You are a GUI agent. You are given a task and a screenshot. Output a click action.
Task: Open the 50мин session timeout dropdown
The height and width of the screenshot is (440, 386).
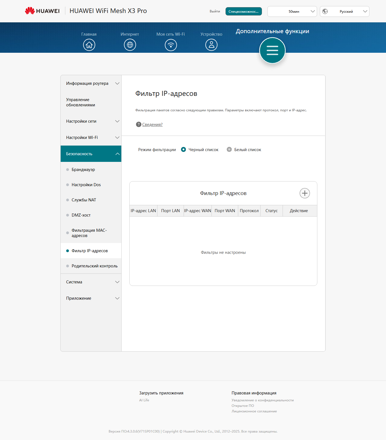click(292, 11)
